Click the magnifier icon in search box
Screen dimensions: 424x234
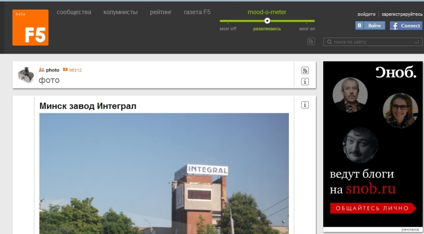tap(329, 42)
